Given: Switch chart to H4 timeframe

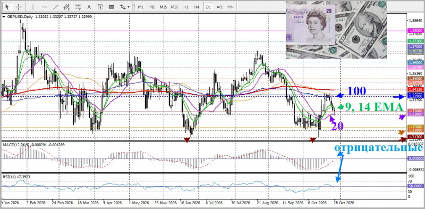Looking at the screenshot, I should point(197,7).
